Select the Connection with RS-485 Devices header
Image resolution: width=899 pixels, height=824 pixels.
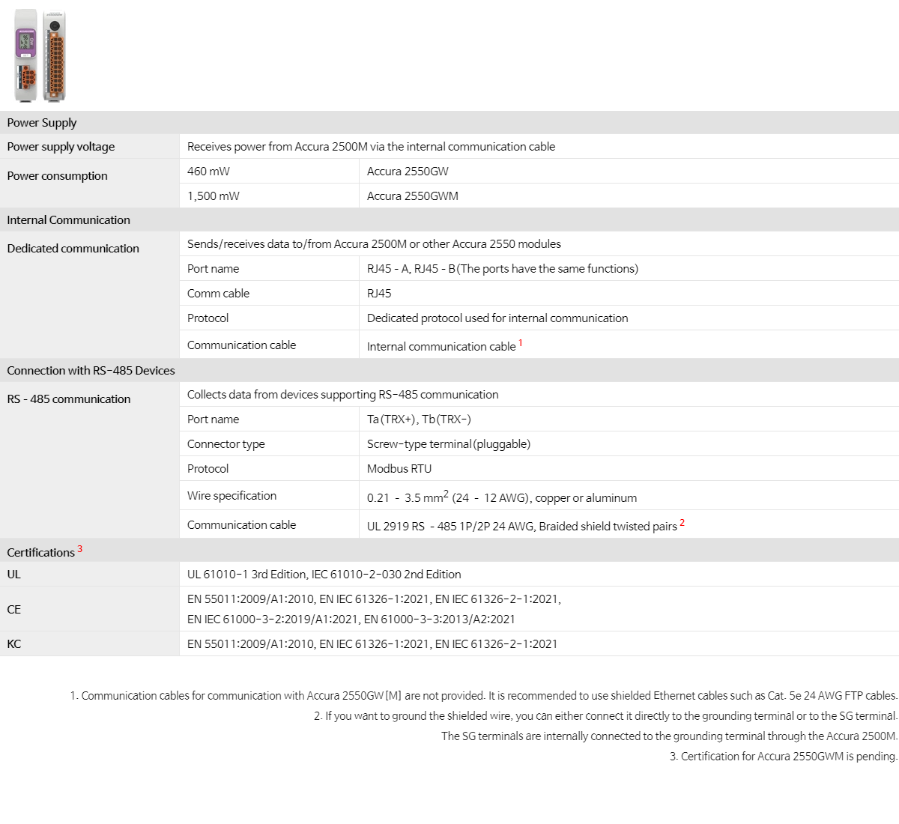coord(91,371)
